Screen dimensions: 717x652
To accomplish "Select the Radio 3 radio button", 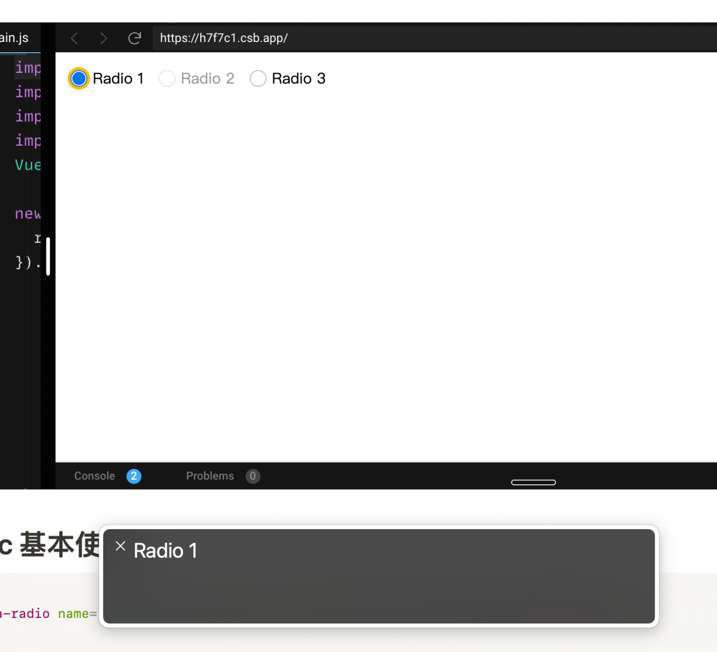I will coord(258,78).
